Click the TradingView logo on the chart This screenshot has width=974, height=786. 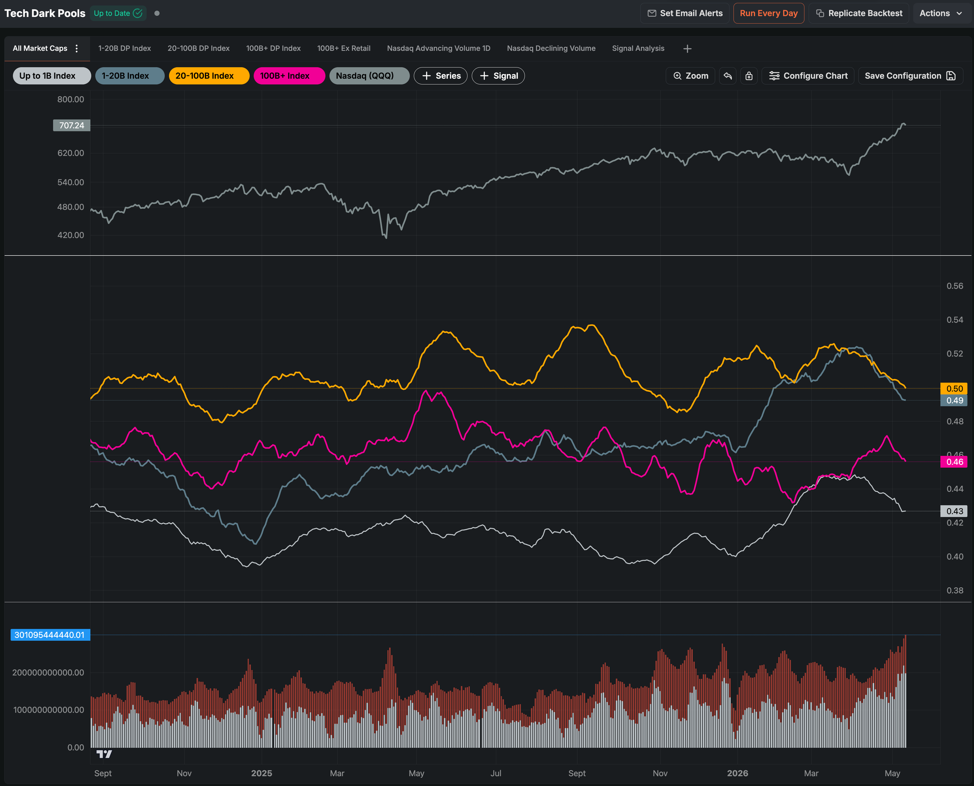pos(104,754)
